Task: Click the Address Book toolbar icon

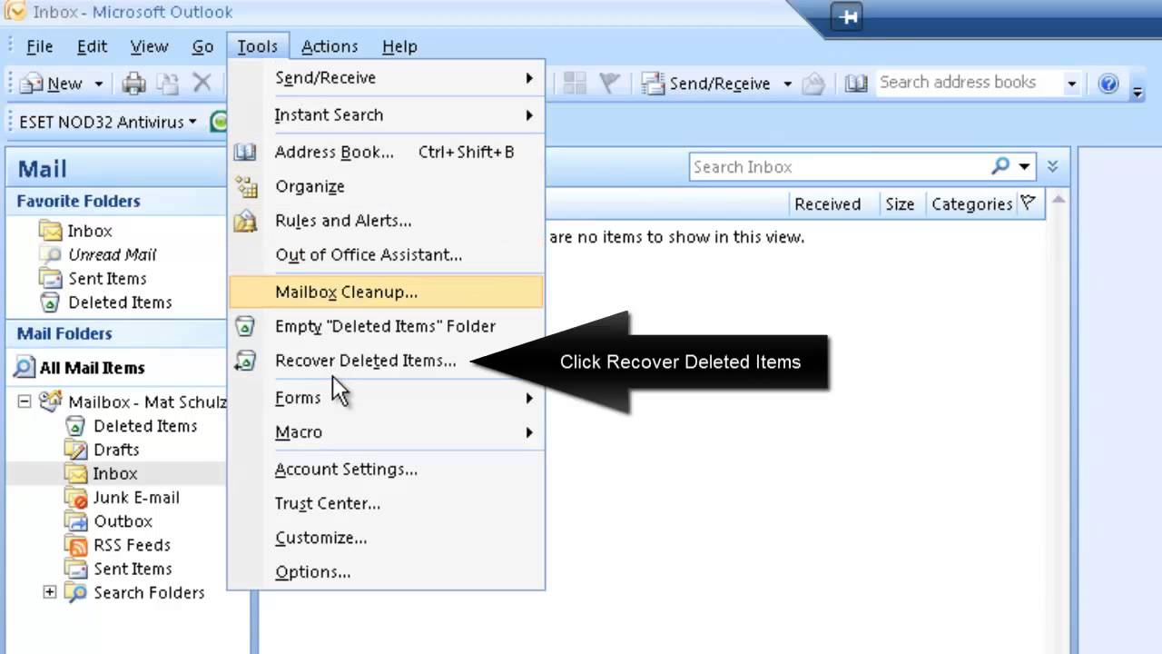Action: (856, 84)
